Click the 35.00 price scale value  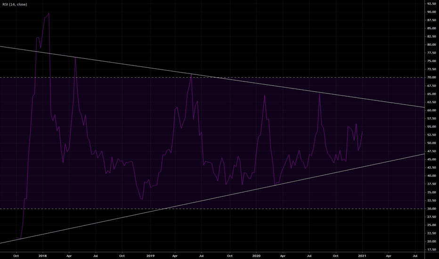coord(431,192)
